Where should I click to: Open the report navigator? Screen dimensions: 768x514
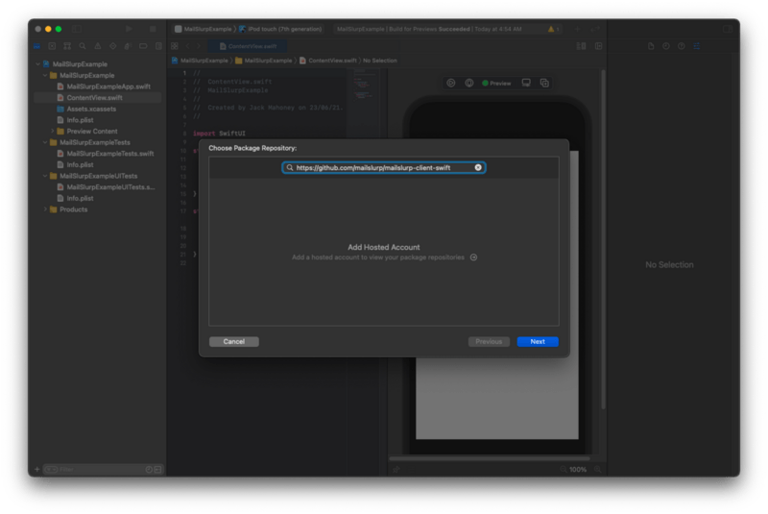click(158, 46)
